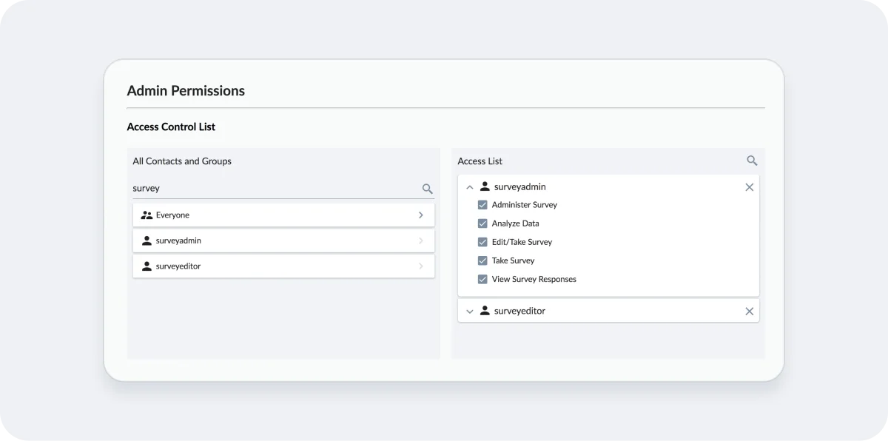Click the Everyone group icon
Image resolution: width=888 pixels, height=441 pixels.
(145, 214)
